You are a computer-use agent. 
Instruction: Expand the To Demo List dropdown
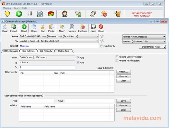(x=97, y=41)
